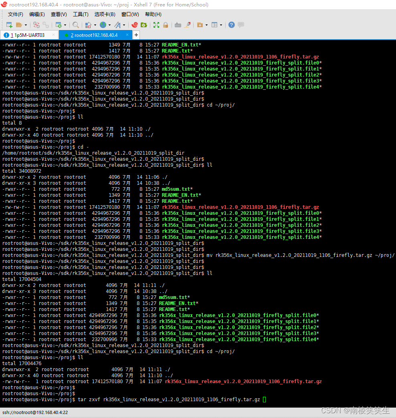Click the gray speech bubble icon

pyautogui.click(x=241, y=25)
